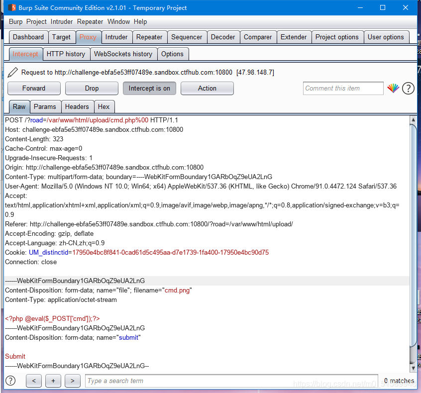Switch to the Params request view tab
Screen dimensions: 421x393
coord(45,106)
